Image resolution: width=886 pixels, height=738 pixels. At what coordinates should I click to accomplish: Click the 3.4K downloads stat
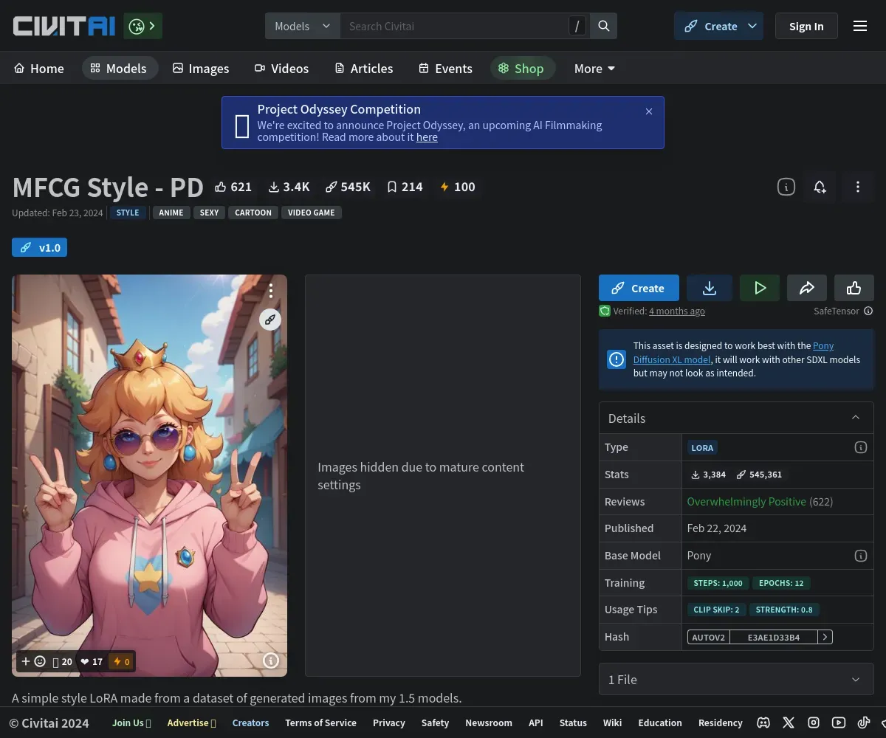point(289,187)
